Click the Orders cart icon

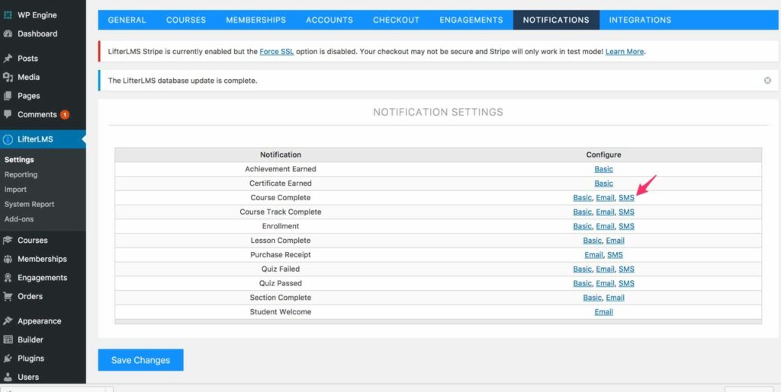(8, 297)
